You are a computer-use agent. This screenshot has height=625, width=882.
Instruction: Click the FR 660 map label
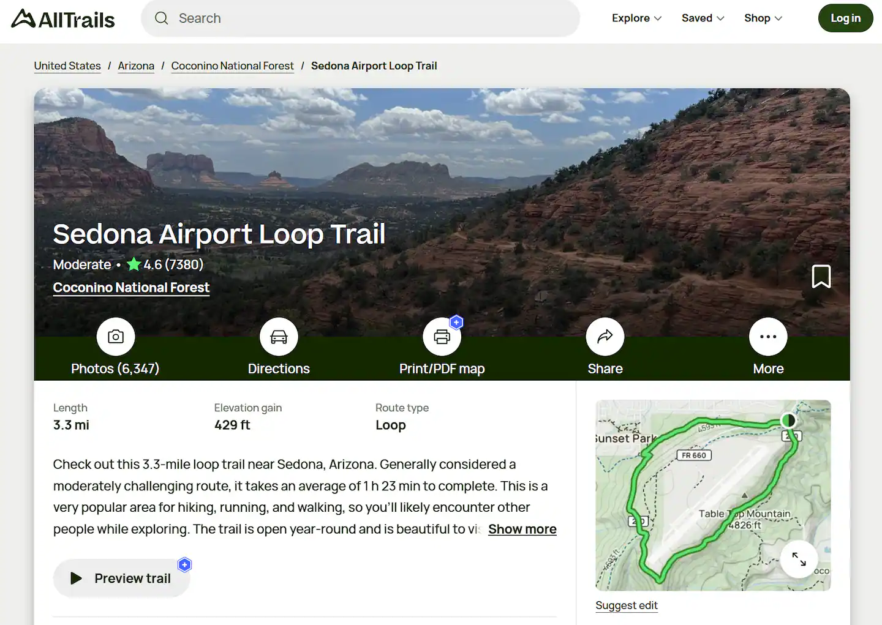(x=693, y=455)
